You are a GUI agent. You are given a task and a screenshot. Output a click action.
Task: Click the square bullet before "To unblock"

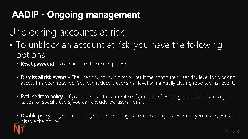coord(11,45)
